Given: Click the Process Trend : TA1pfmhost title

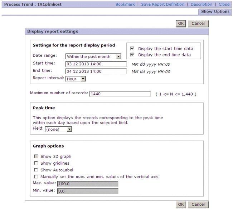Looking at the screenshot, I should [x=33, y=4].
